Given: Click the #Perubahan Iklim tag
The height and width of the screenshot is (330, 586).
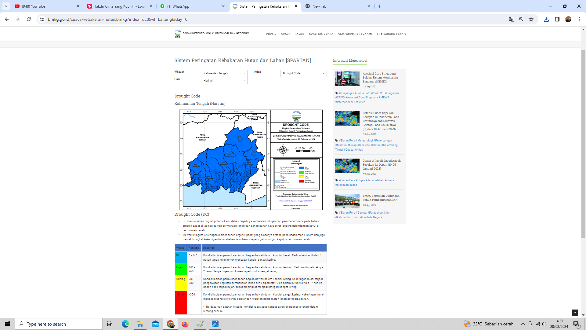Looking at the screenshot, I should 378,213.
